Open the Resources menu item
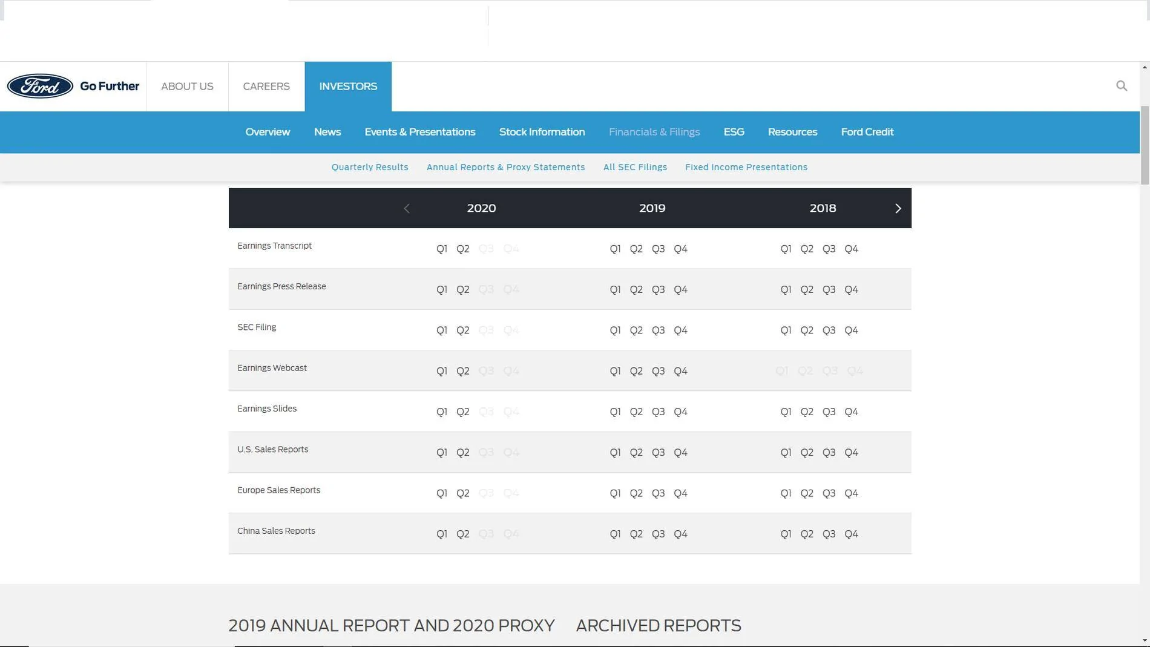This screenshot has width=1150, height=647. 792,132
